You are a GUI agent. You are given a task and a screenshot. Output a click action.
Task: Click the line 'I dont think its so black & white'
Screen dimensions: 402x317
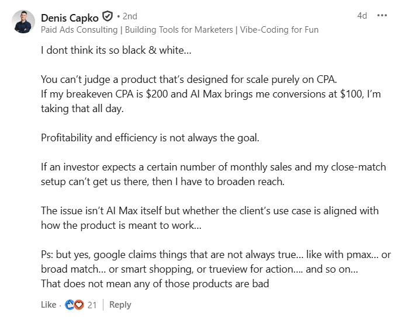116,51
